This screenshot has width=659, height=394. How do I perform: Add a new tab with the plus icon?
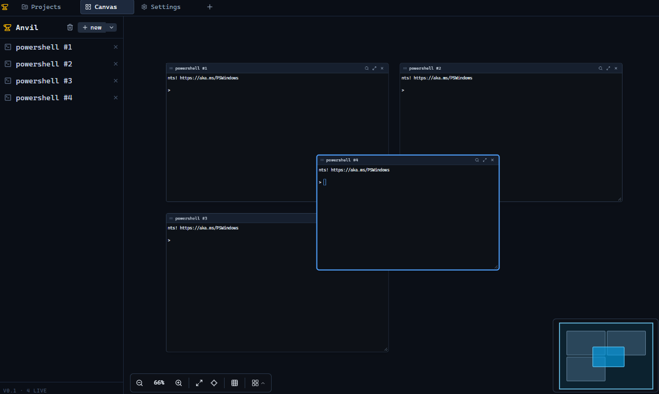coord(210,7)
